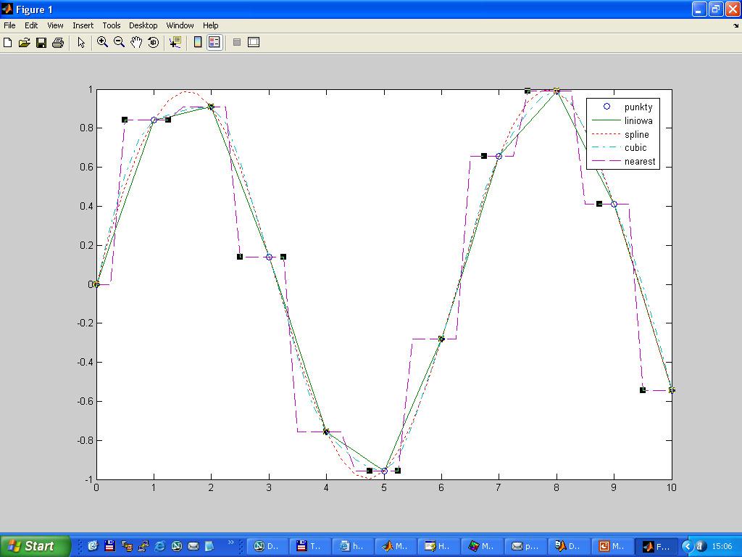
Task: Click the data point circle at x=3
Action: [269, 257]
